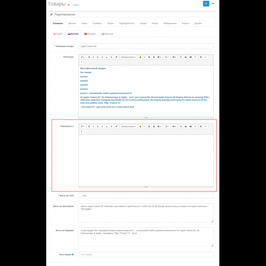Click the back arrow button in header

point(213,4)
